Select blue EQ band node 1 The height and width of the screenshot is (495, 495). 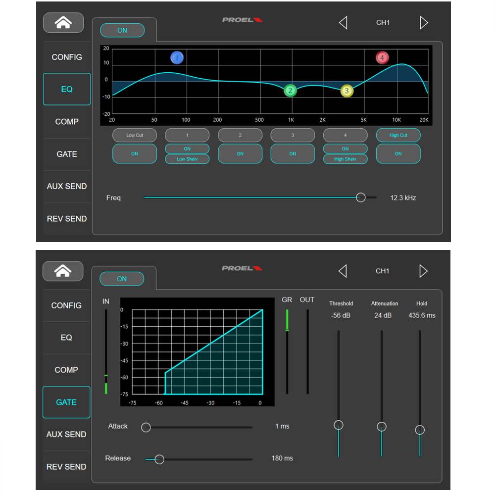177,58
